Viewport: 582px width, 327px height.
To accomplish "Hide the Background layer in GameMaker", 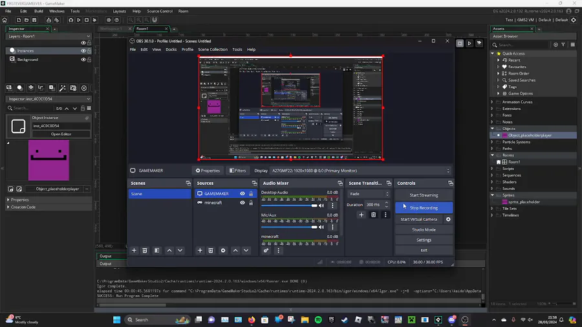I will 83,59.
